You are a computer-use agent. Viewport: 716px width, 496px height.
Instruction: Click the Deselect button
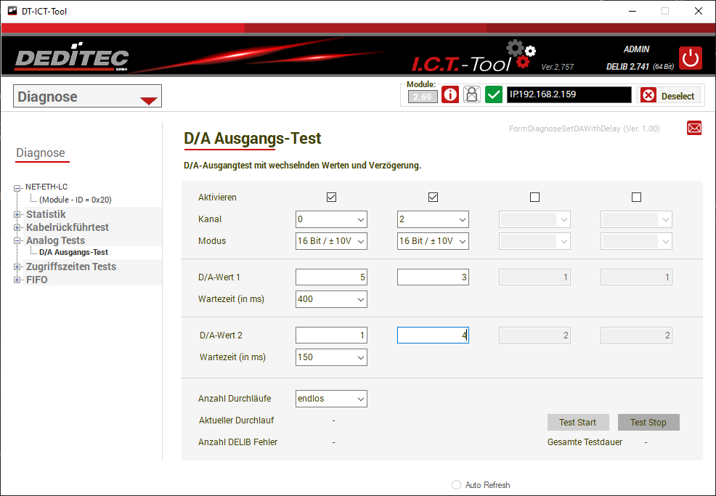point(669,96)
